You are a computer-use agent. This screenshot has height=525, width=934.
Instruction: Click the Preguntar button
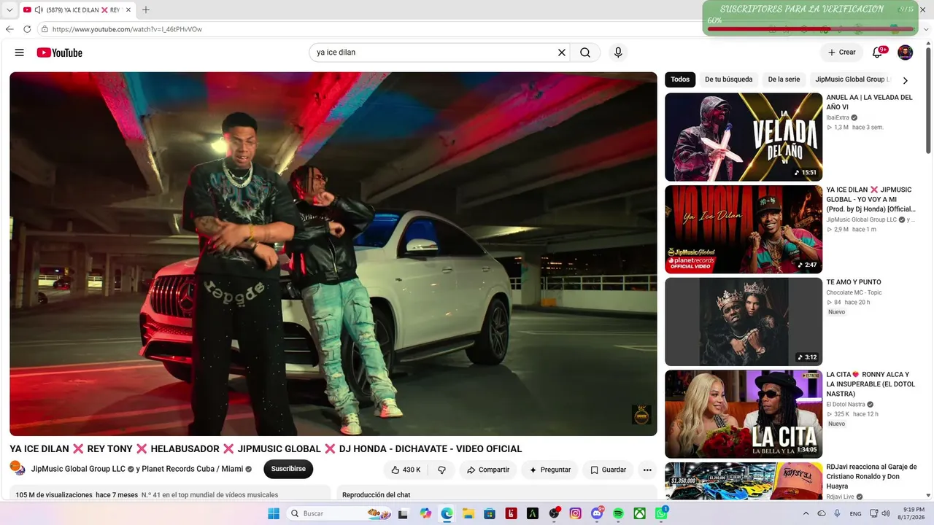tap(550, 470)
